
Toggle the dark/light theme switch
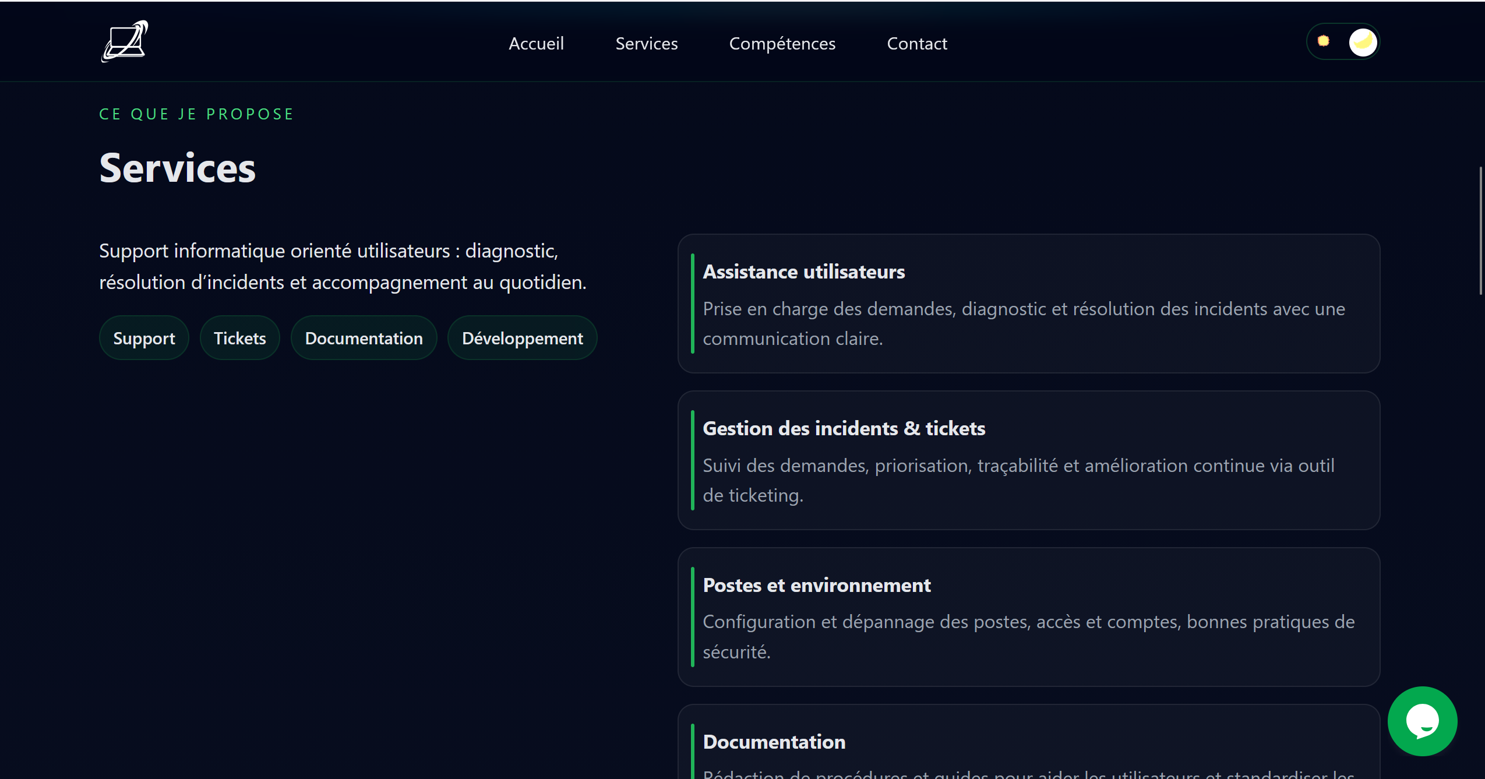1343,41
